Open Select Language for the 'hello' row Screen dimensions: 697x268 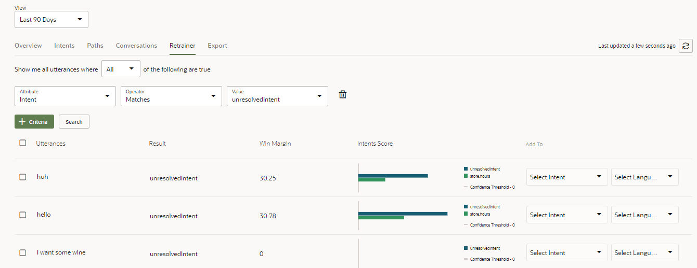pos(644,215)
